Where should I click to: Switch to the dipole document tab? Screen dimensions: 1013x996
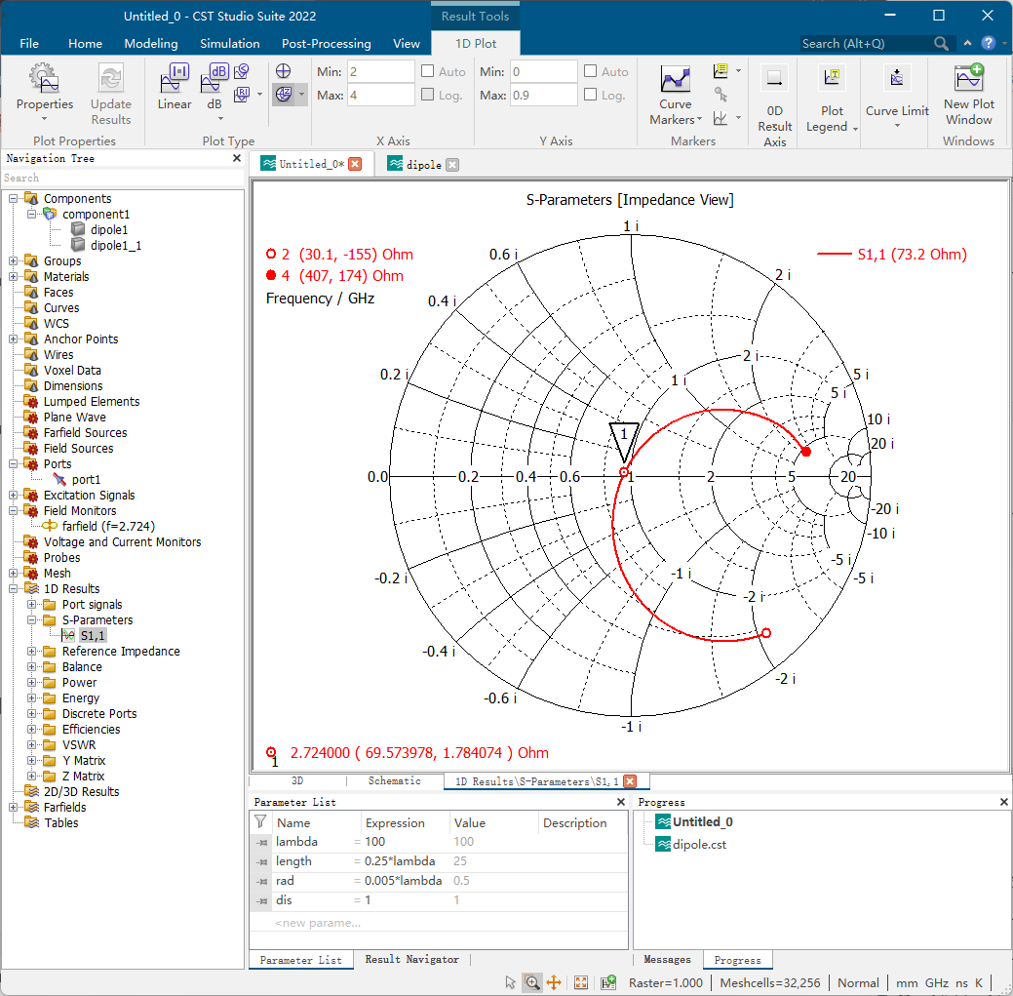[423, 164]
